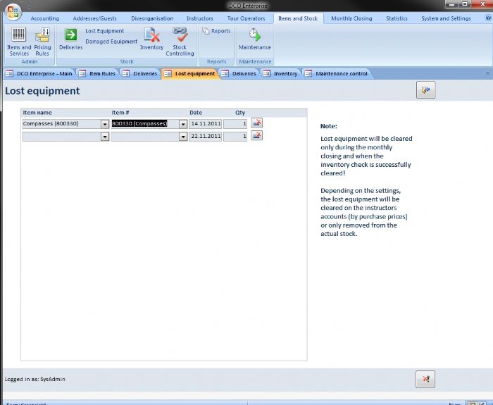Open the Pricing Rules tool
Viewport: 493px width, 405px height.
click(x=42, y=40)
